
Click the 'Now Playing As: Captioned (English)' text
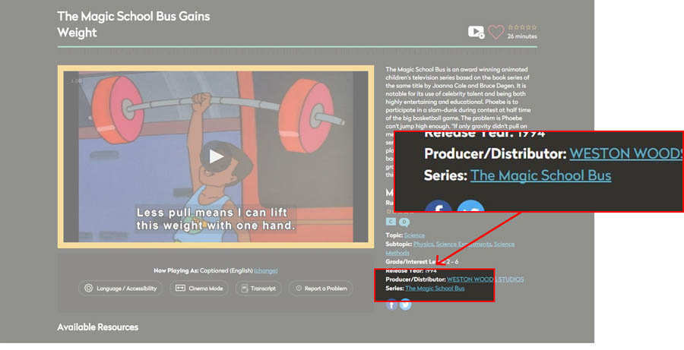203,271
